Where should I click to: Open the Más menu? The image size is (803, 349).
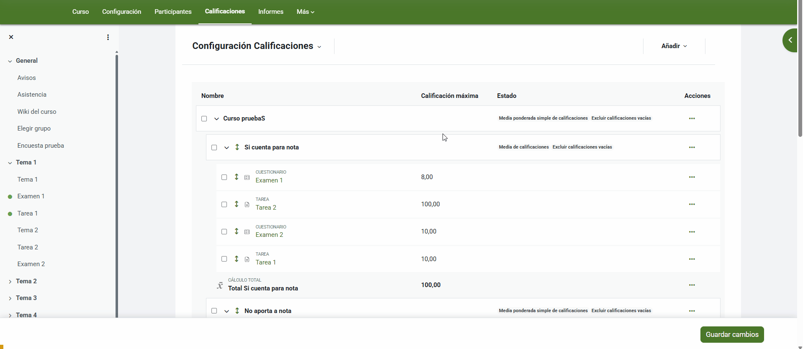(x=305, y=12)
